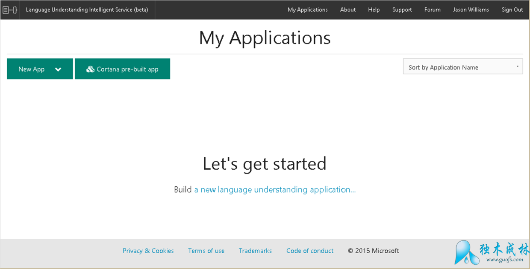Visit the Forum from top bar

point(432,10)
